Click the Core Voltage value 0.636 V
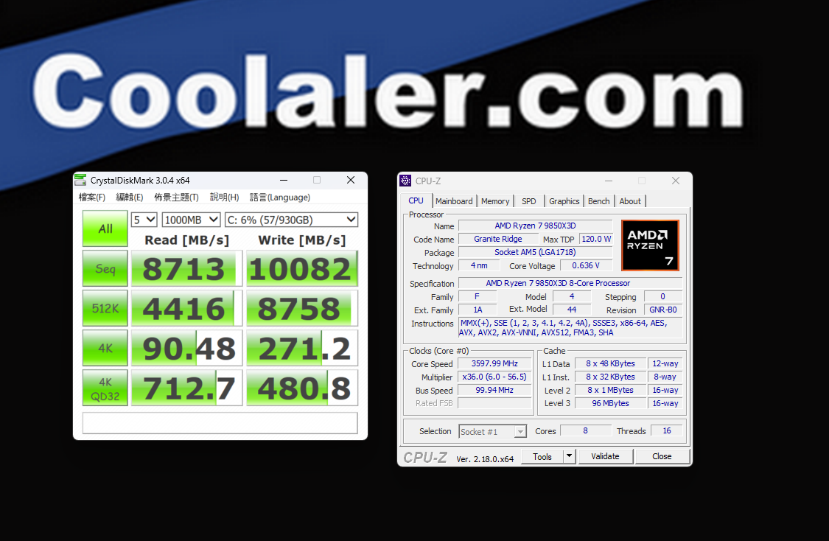 [586, 265]
